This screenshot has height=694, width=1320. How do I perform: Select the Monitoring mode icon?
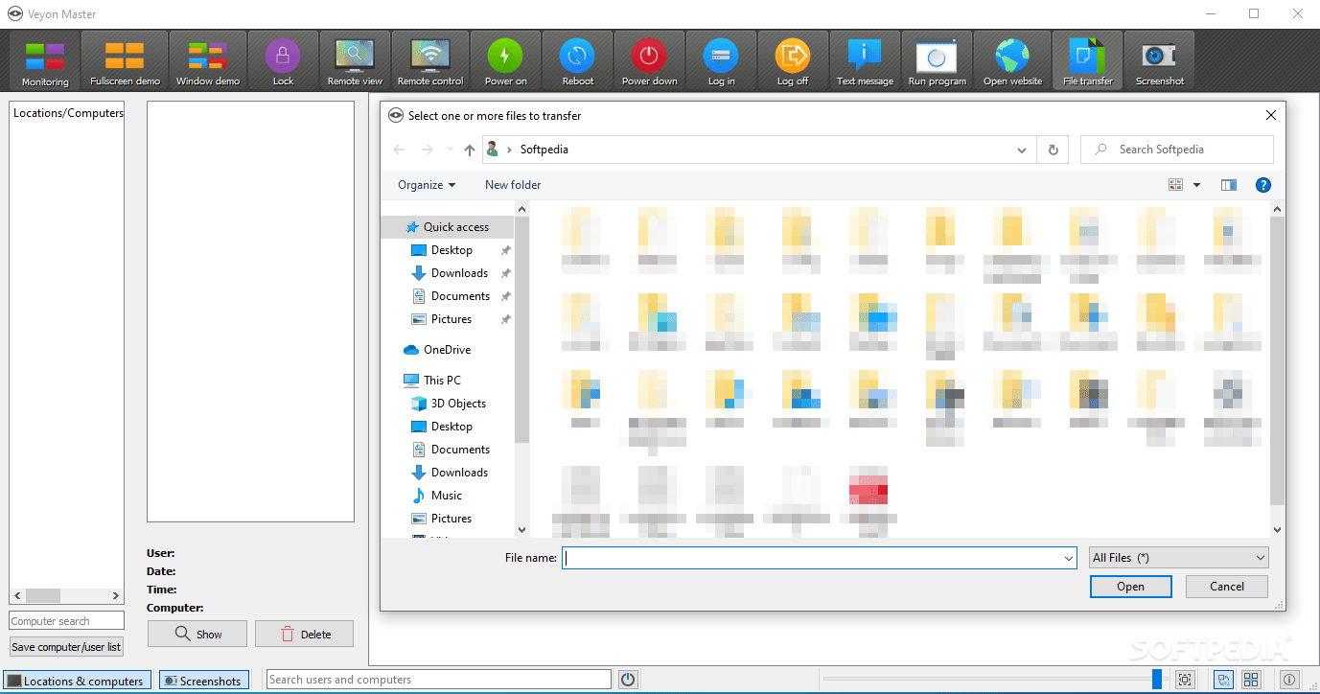(x=45, y=60)
